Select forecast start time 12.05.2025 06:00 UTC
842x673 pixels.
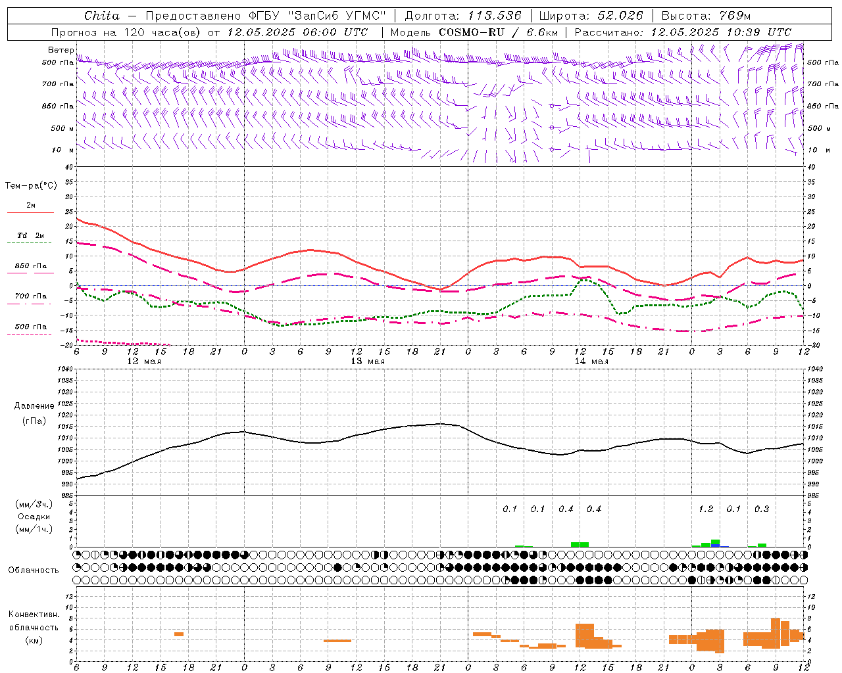[x=297, y=32]
